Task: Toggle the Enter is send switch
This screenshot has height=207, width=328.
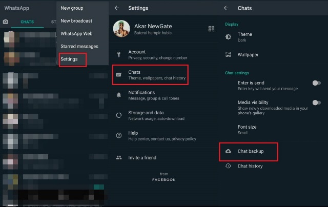Action: pyautogui.click(x=317, y=83)
